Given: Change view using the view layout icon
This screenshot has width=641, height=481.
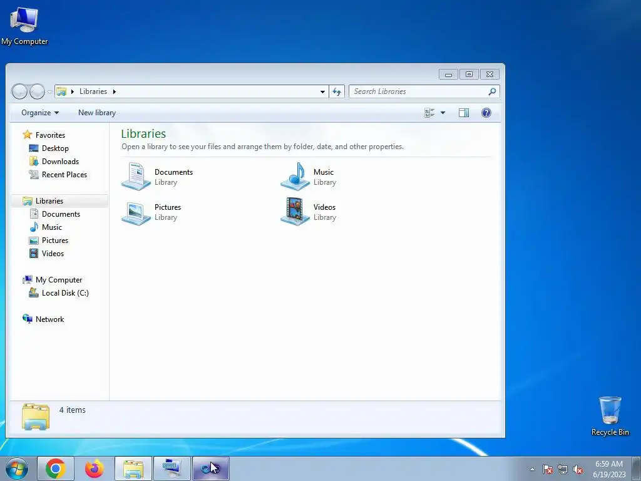Looking at the screenshot, I should pyautogui.click(x=429, y=113).
